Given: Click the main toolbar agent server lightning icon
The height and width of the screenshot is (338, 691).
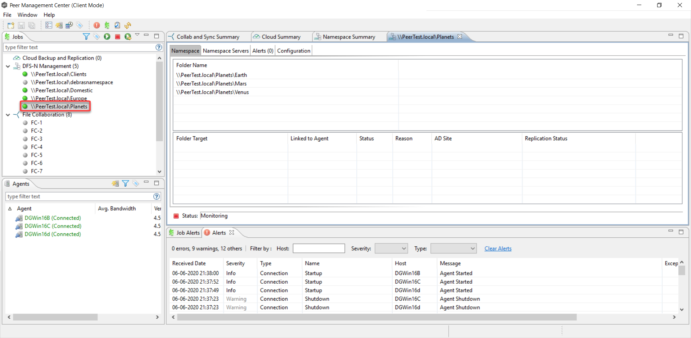Looking at the screenshot, I should point(59,25).
